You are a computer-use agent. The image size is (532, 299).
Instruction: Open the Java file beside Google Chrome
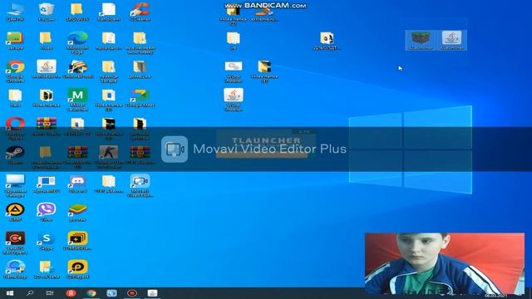47,69
